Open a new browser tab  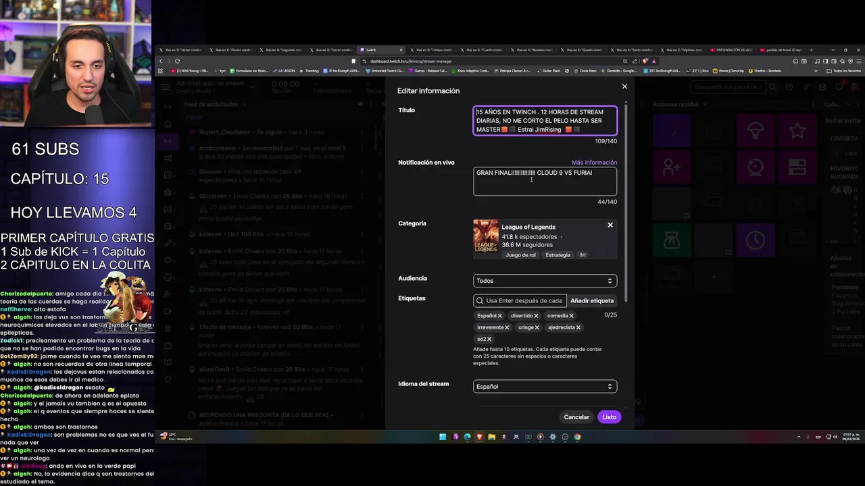[x=812, y=50]
